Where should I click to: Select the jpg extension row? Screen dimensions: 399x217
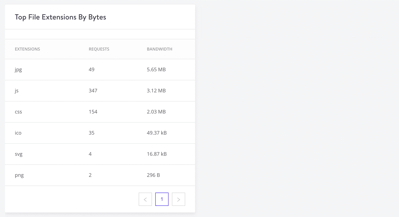18,70
